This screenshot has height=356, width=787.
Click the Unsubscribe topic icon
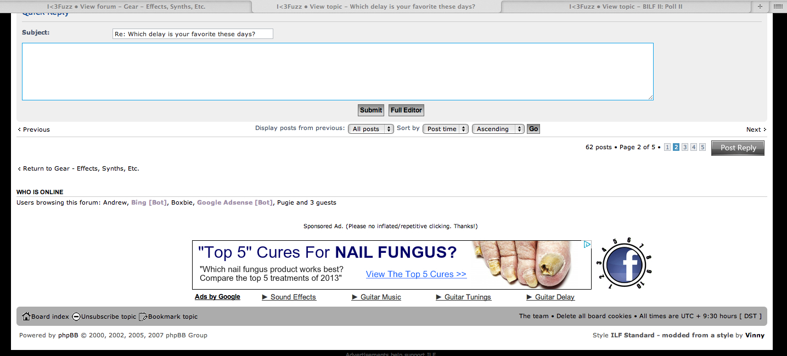click(76, 317)
